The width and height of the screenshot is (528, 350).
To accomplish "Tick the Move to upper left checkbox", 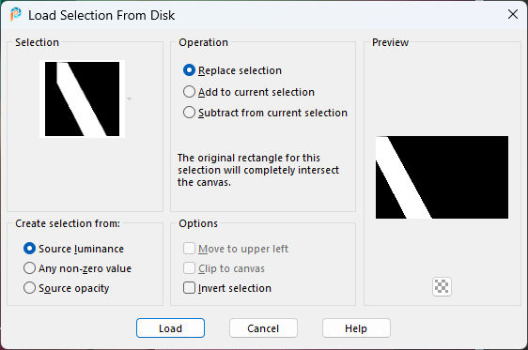I will (236, 249).
